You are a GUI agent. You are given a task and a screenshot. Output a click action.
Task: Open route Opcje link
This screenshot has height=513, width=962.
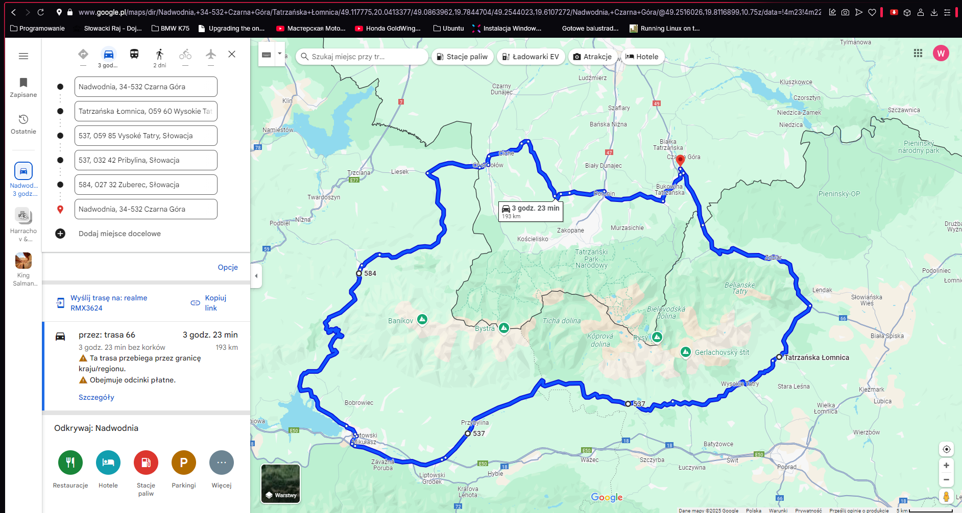click(x=228, y=267)
